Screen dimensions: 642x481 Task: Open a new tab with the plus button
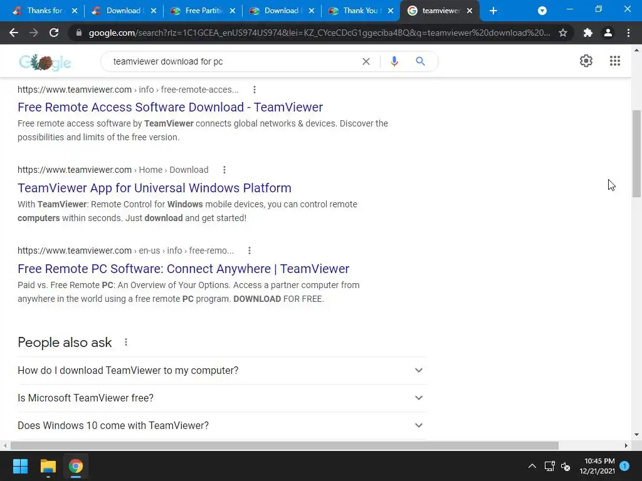[x=493, y=11]
